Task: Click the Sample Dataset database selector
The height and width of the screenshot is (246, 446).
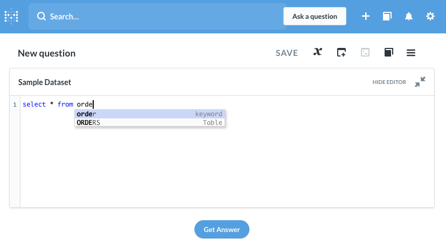Action: click(45, 82)
